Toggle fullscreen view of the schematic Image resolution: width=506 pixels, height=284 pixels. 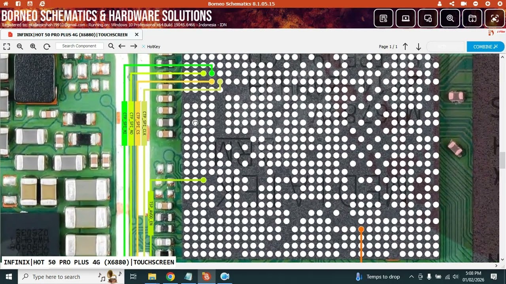tap(7, 47)
